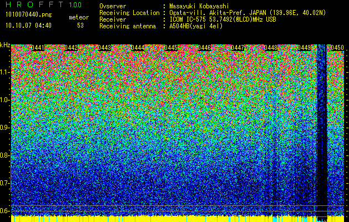Click the 1.0 kHz axis label

[x=5, y=100]
